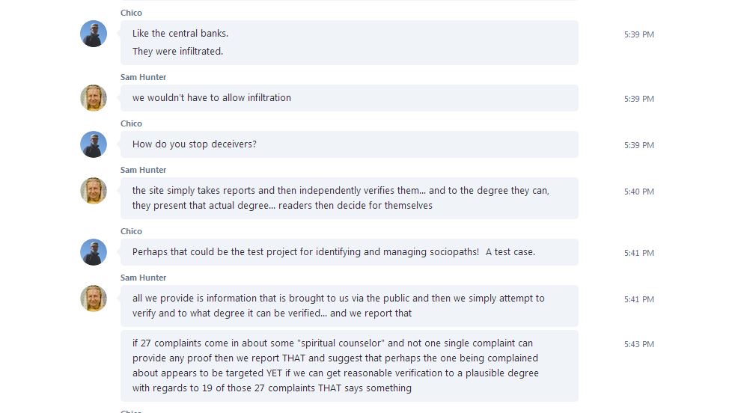Click the 'we wouldn't have to allow infiltration' message
The image size is (735, 413).
click(x=212, y=98)
